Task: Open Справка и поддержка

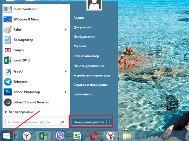Action: pos(90,85)
